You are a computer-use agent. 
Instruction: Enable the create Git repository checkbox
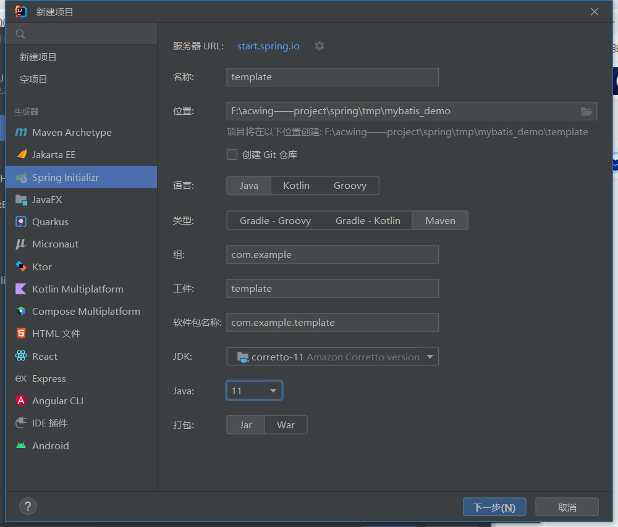click(232, 155)
